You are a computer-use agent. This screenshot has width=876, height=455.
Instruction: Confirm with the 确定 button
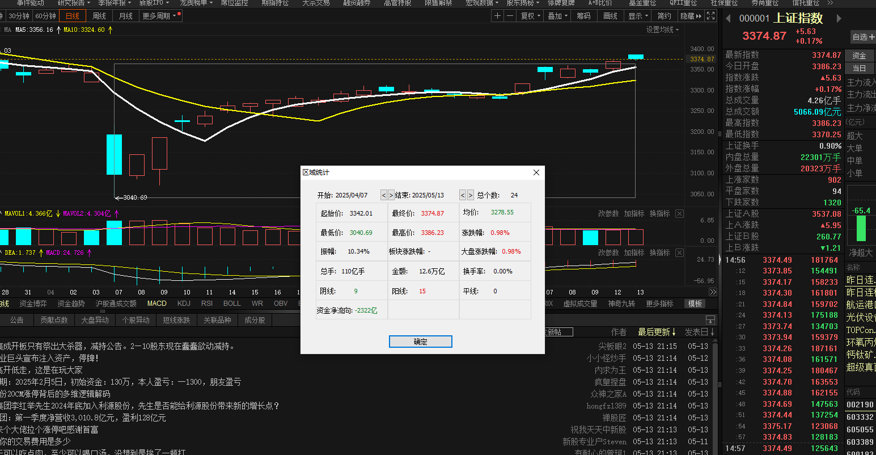420,342
